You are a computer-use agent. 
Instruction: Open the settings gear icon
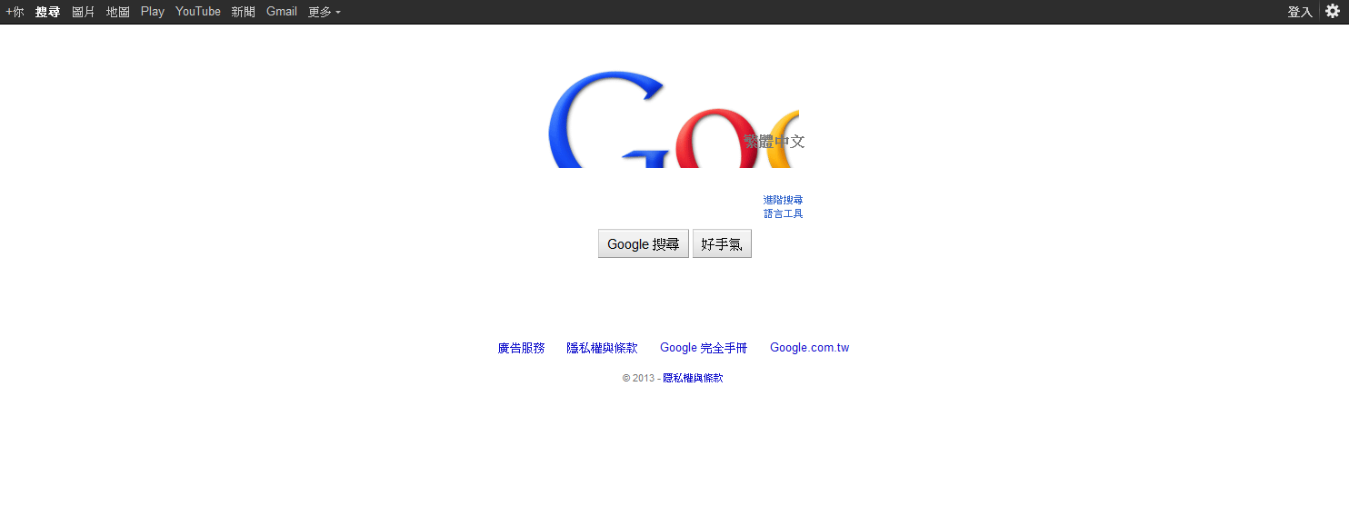(x=1333, y=11)
